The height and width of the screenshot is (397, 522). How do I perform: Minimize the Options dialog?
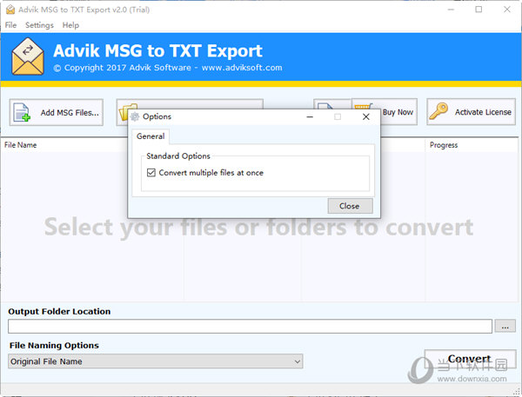point(310,116)
